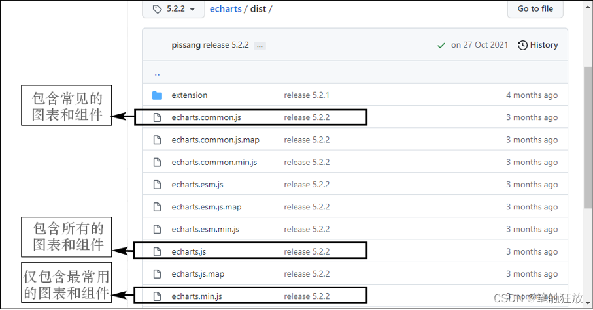The height and width of the screenshot is (310, 593).
Task: Open release 5.2.2 commit of echarts.esm.min.js
Action: pyautogui.click(x=307, y=229)
